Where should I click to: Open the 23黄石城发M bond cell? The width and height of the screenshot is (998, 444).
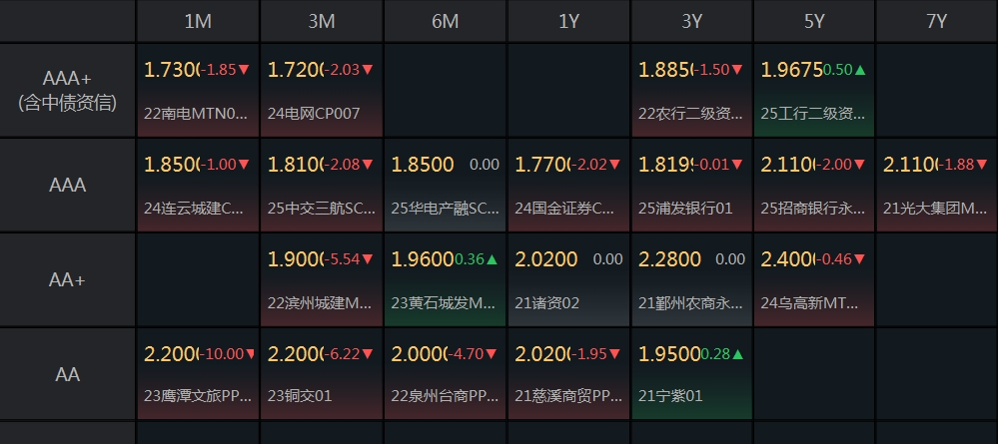[x=445, y=280]
